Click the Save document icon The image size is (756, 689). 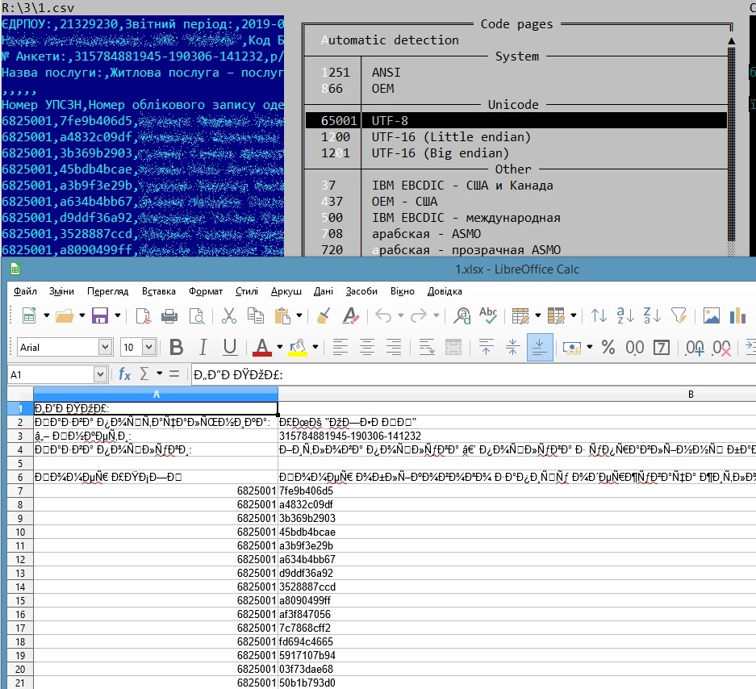[x=100, y=315]
